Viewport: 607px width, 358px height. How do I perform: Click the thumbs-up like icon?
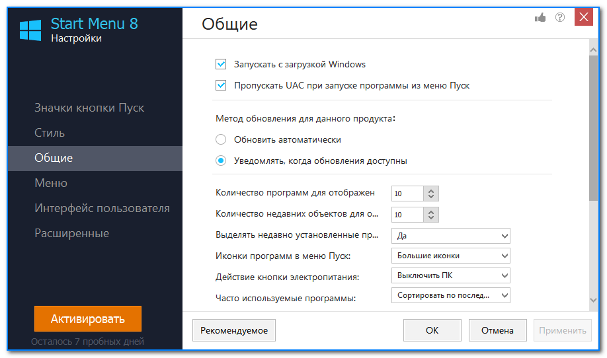[x=540, y=17]
